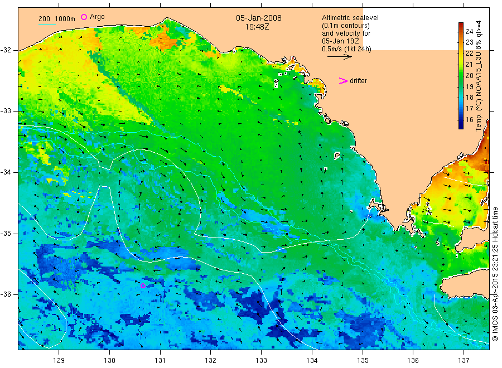Click the longitude label '134'
The image size is (502, 368).
312,361
